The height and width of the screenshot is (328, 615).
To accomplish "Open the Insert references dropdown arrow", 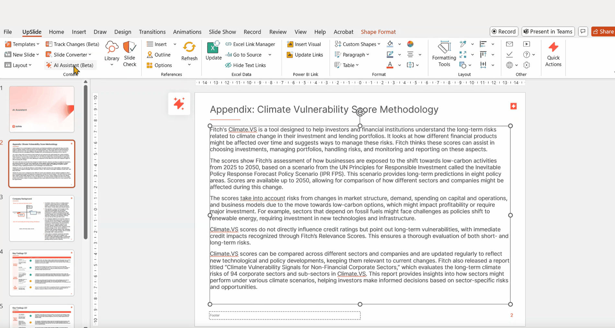I will [175, 44].
